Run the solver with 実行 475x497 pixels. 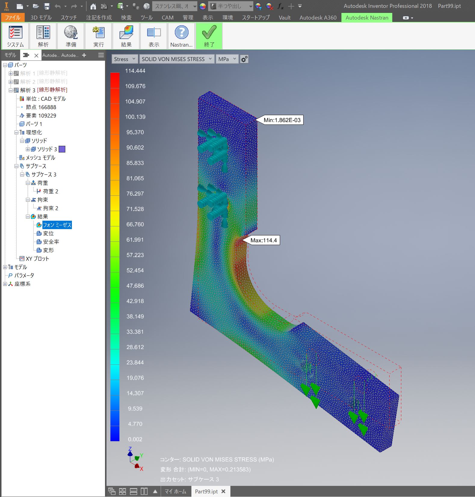[x=98, y=36]
